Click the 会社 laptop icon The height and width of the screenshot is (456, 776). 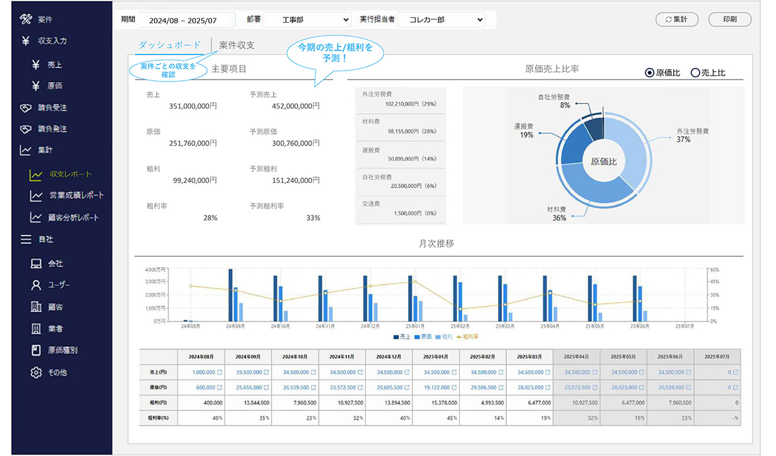[x=36, y=264]
